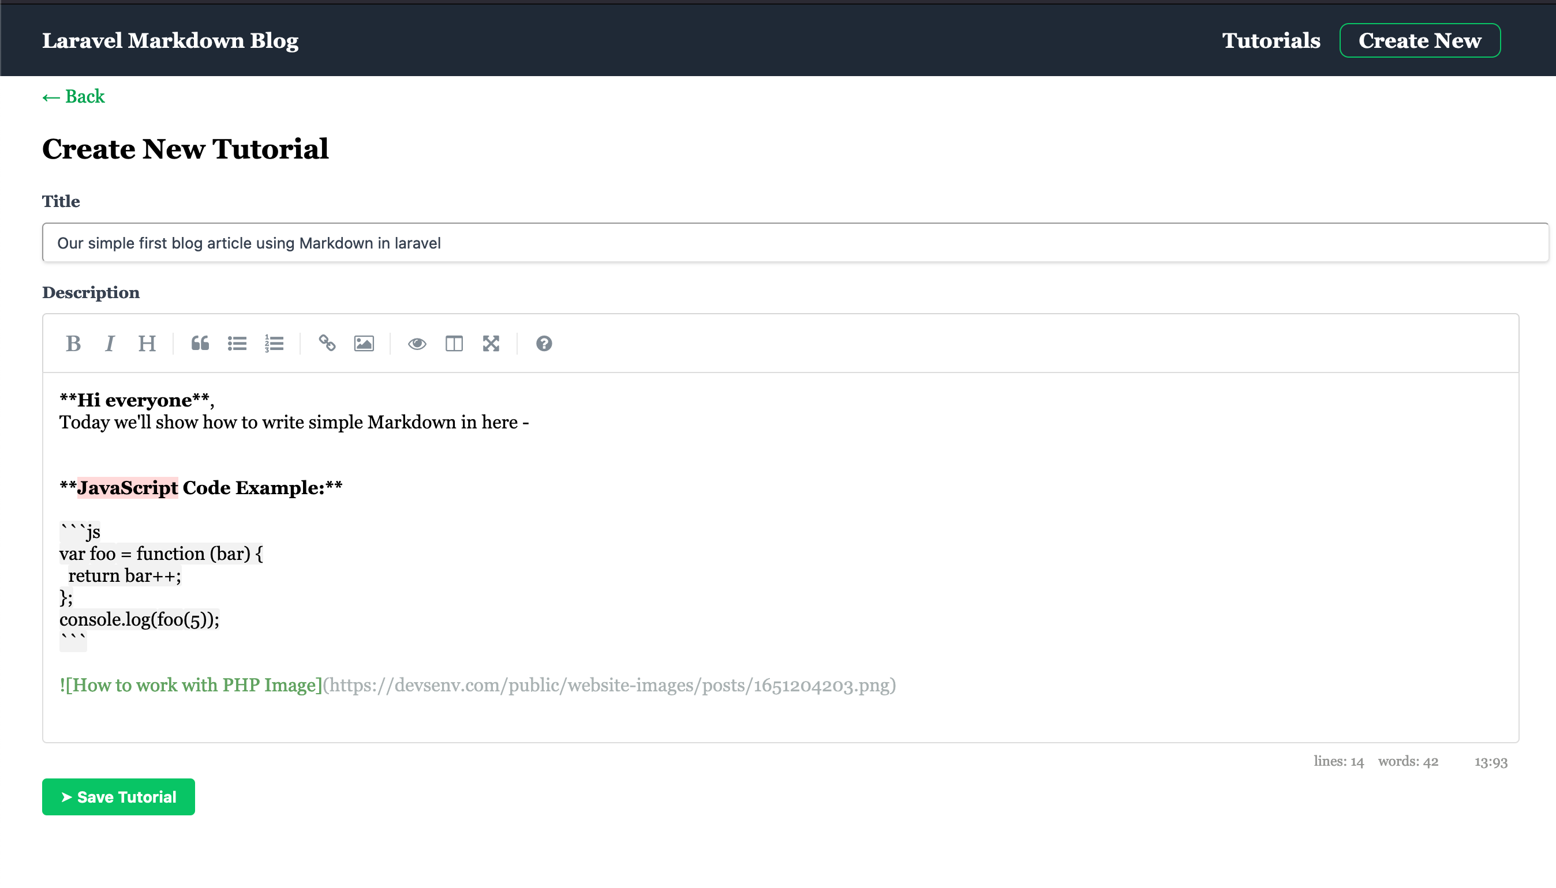Click the '};' line in editor
Image resolution: width=1556 pixels, height=888 pixels.
coord(66,598)
